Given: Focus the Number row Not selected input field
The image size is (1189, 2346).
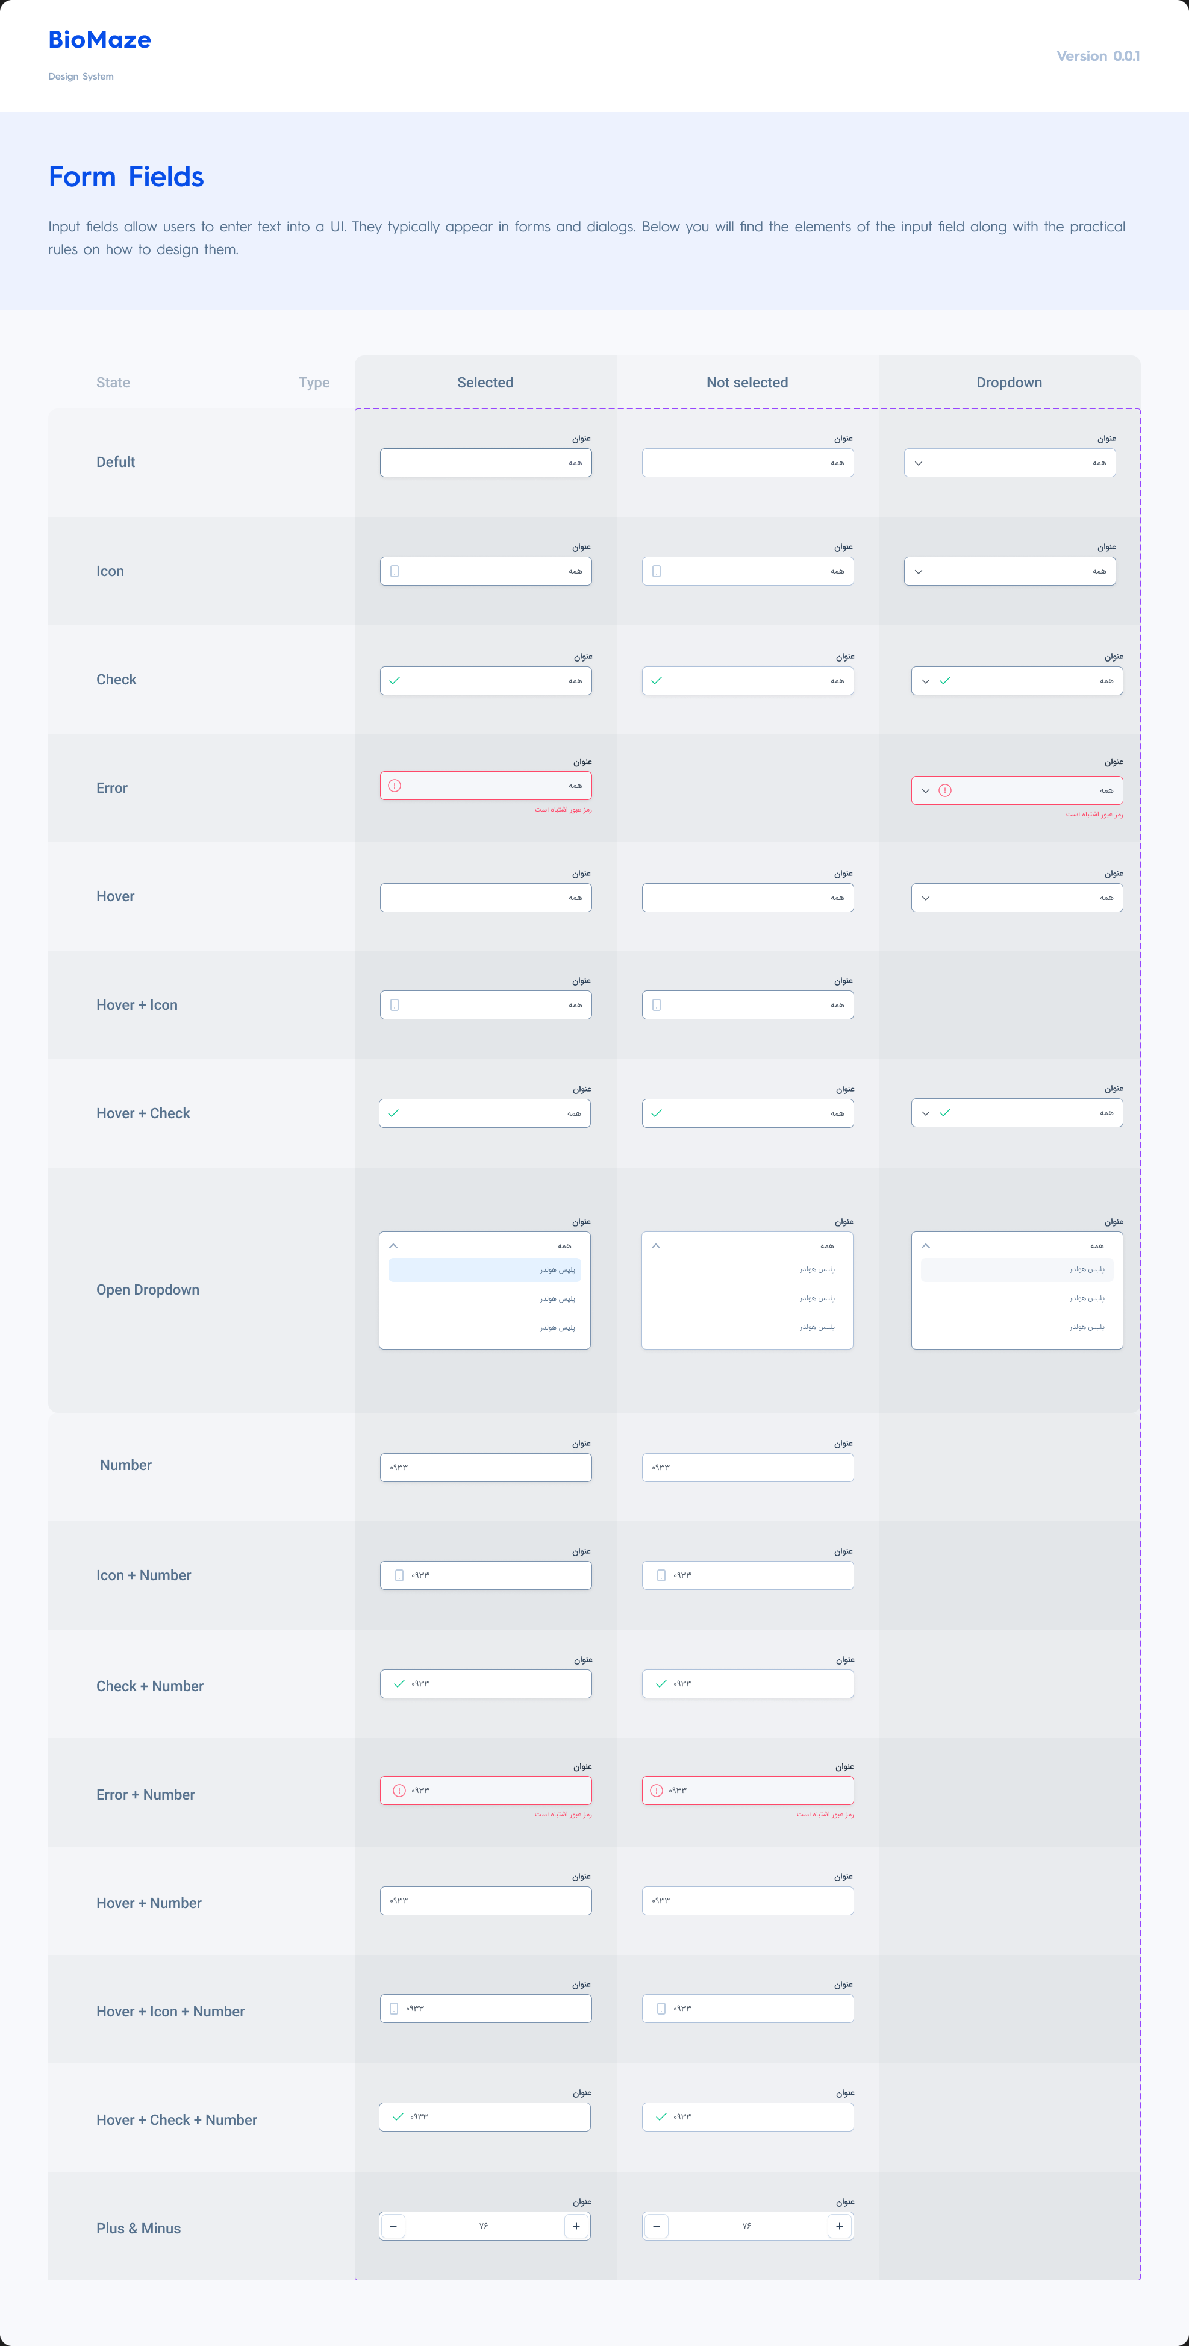Looking at the screenshot, I should 747,1467.
